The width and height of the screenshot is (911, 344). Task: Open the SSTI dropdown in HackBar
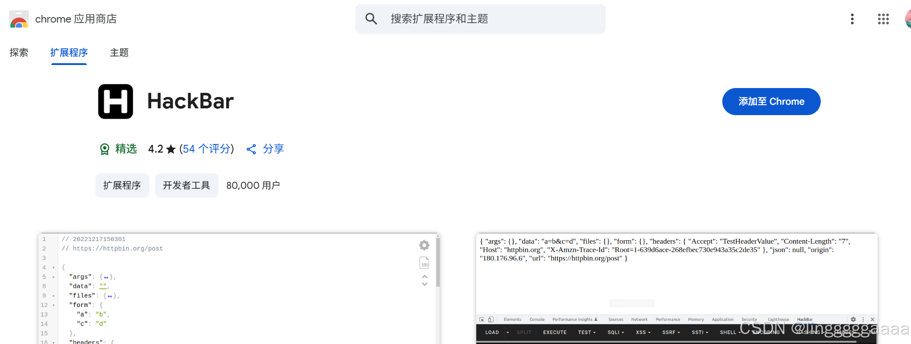point(700,332)
